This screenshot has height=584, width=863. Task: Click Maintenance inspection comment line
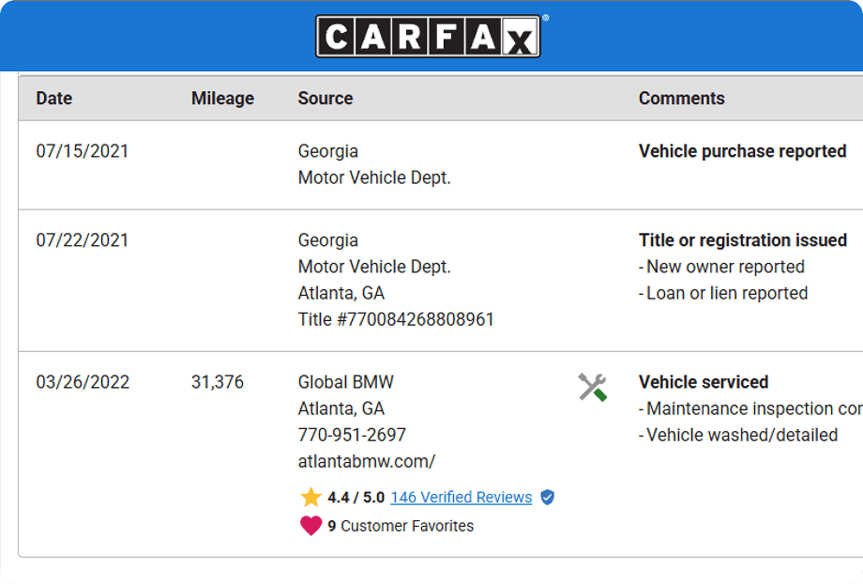pos(750,408)
